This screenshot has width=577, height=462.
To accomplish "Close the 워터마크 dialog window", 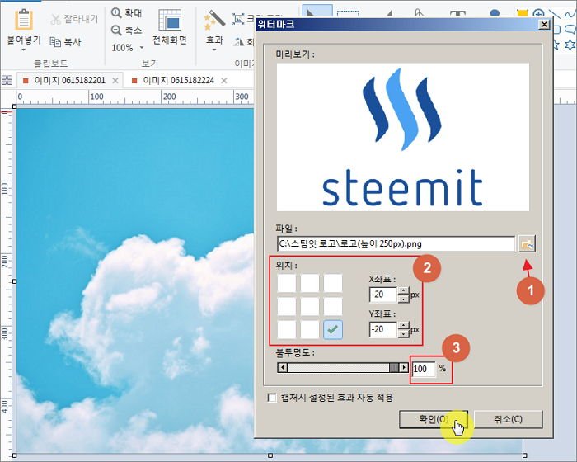I will click(x=544, y=25).
